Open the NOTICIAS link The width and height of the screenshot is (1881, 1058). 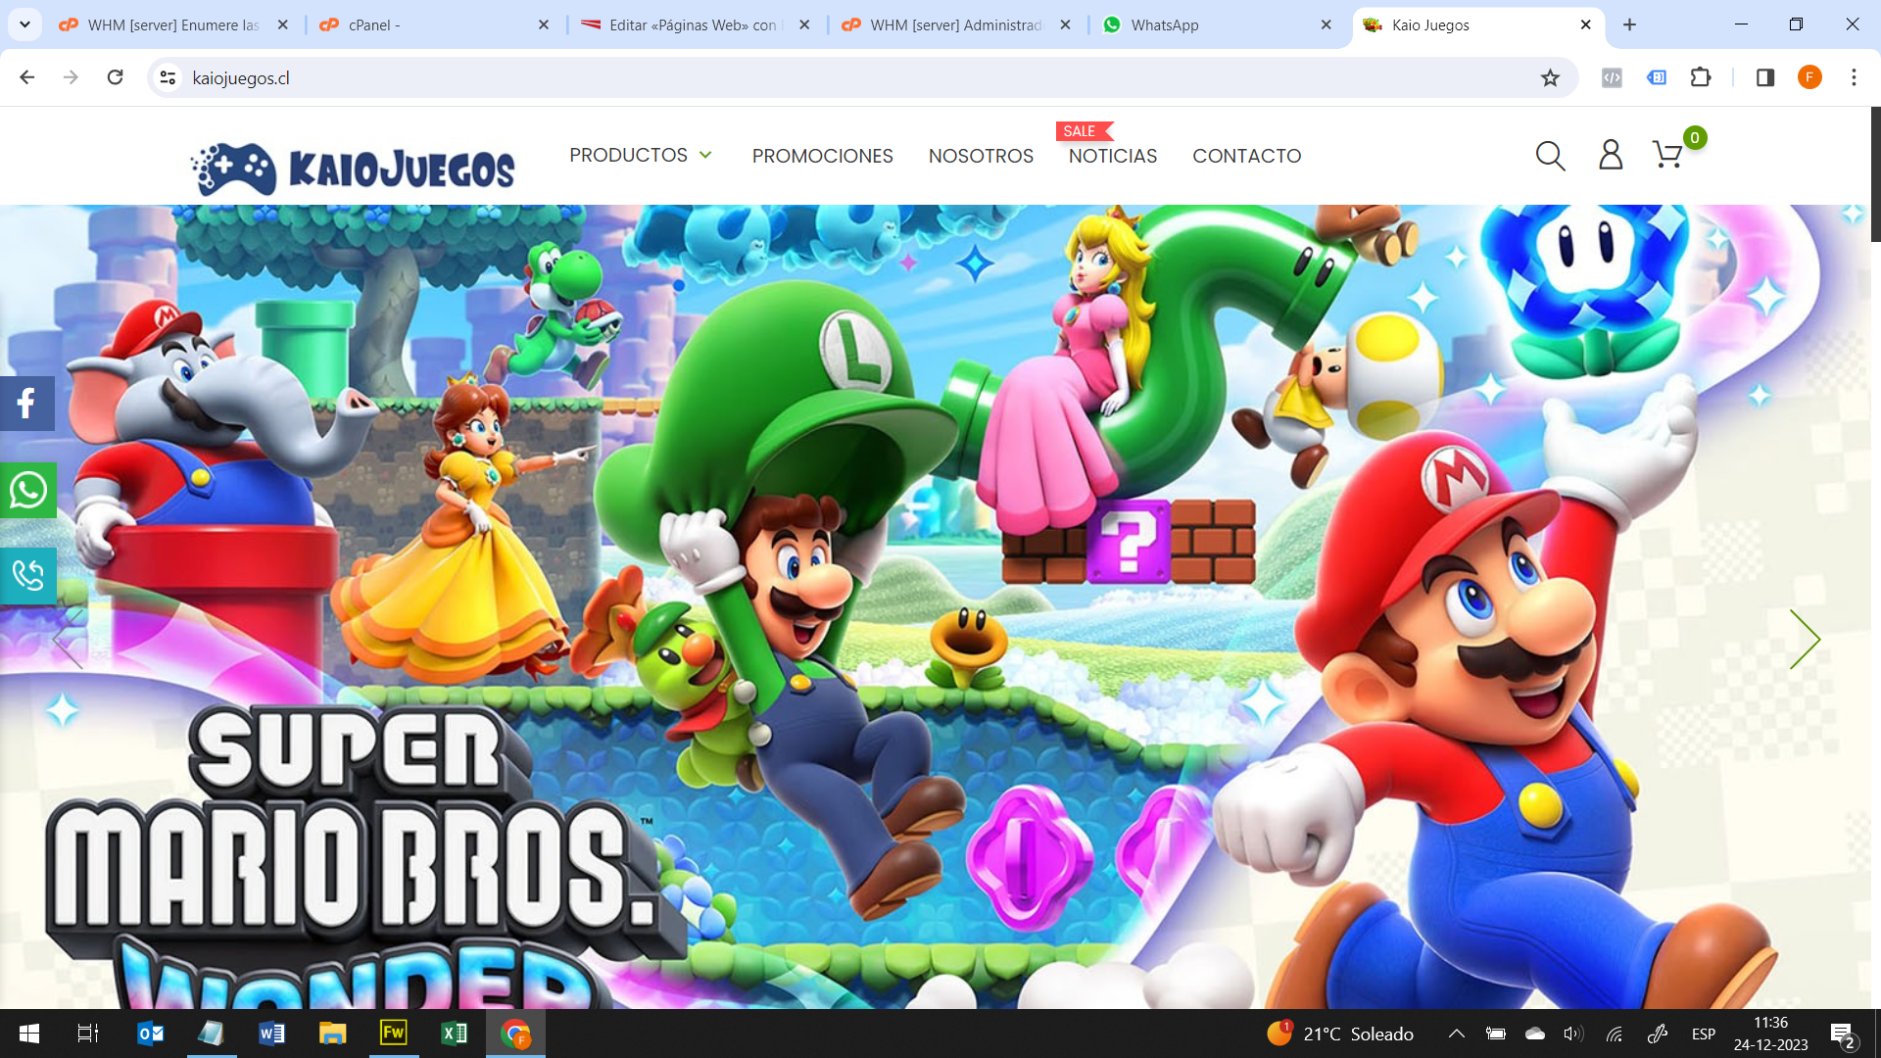(1112, 156)
